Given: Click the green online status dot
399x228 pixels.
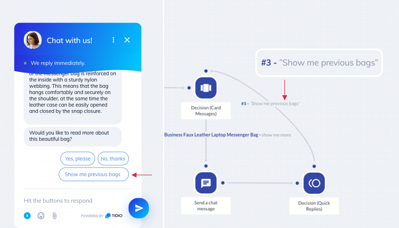Looking at the screenshot, I should (25, 63).
